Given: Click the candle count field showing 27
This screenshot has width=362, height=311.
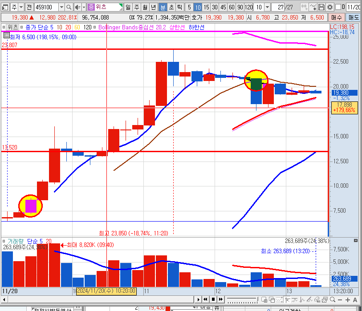Looking at the screenshot, I should point(278,8).
